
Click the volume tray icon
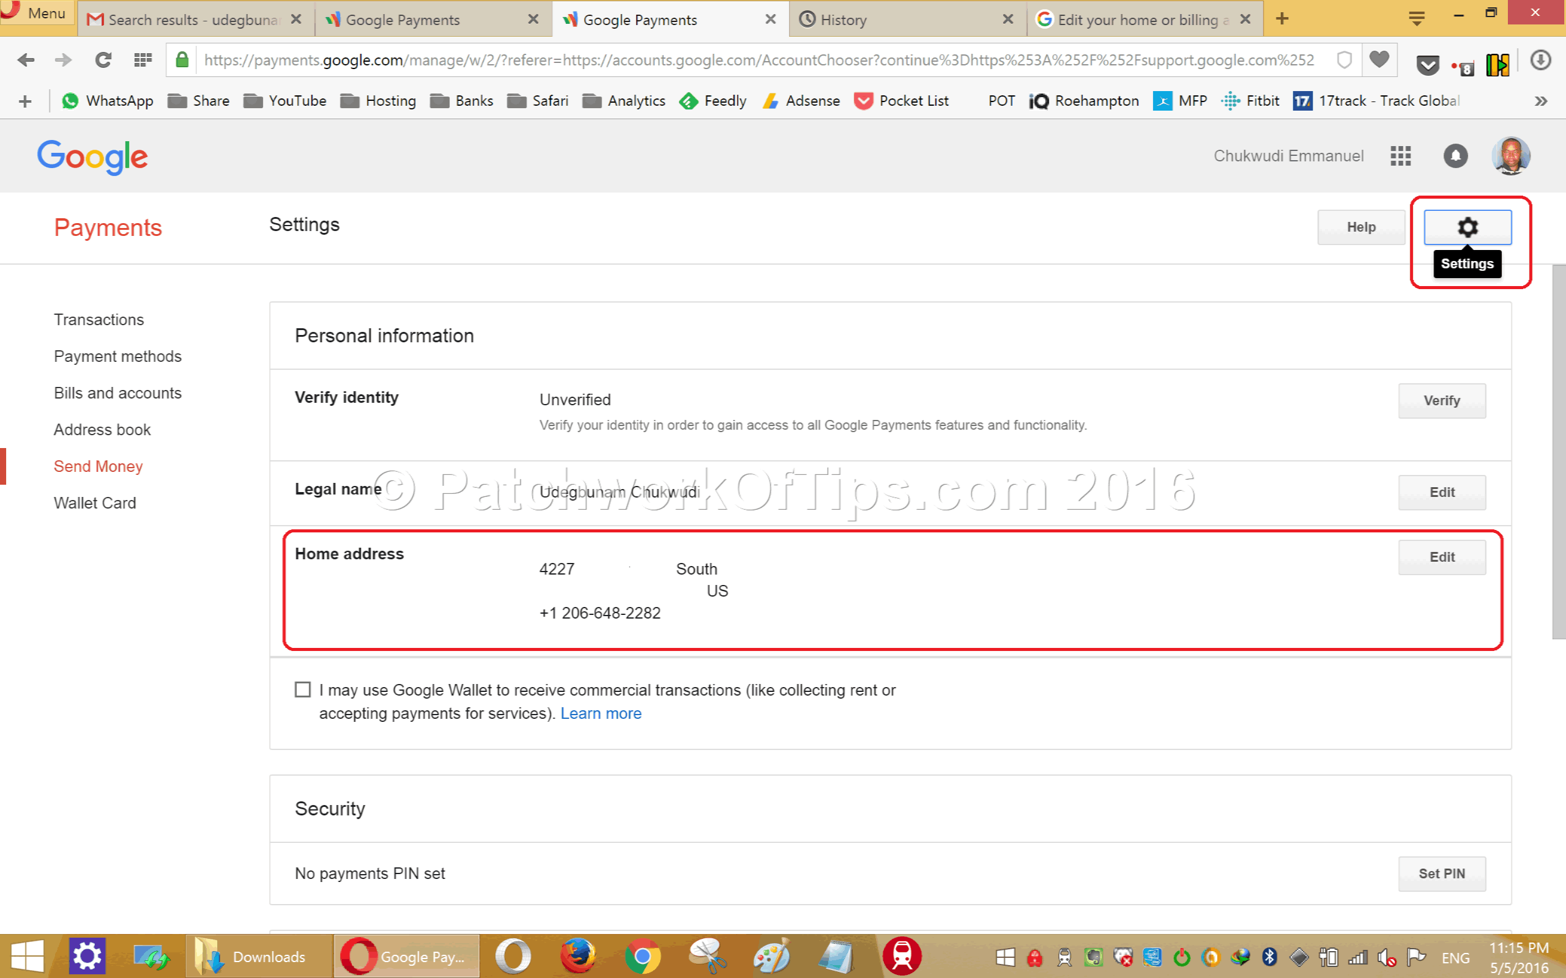click(1386, 957)
